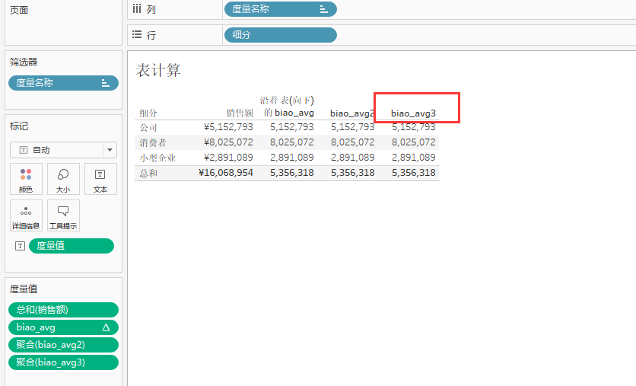Click the 标记 card label
Viewport: 636px width, 386px height.
click(19, 126)
